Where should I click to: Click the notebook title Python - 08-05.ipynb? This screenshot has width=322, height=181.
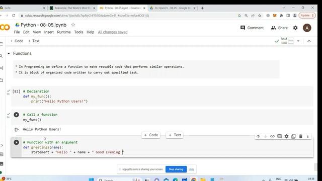(x=44, y=25)
